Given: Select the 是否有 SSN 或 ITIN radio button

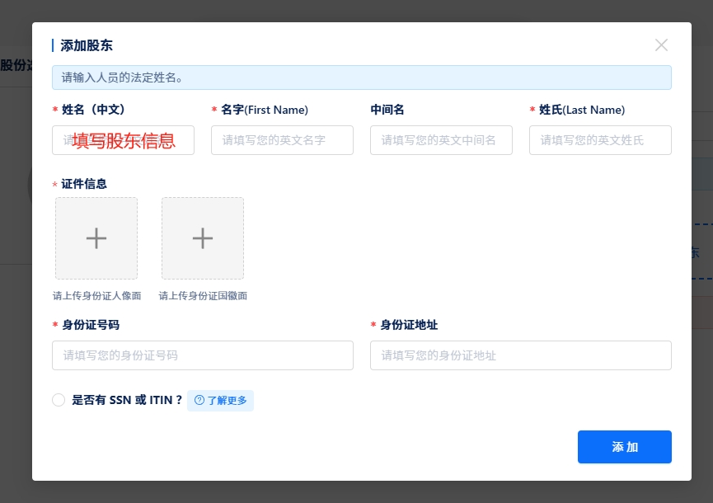Looking at the screenshot, I should pos(59,400).
